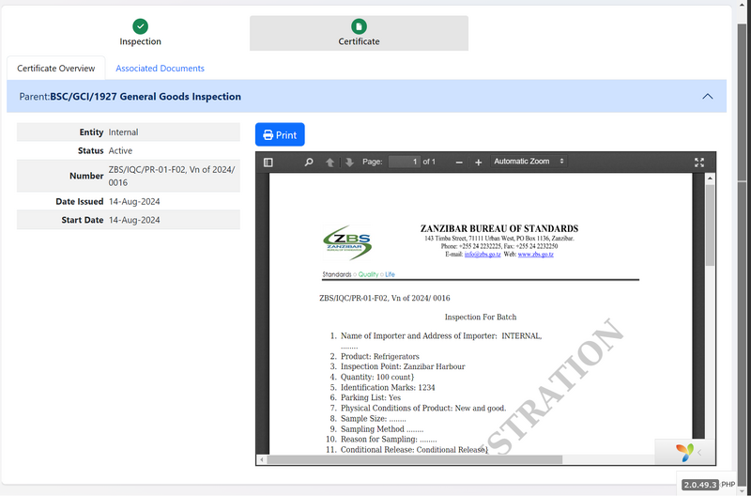Open the PDF find search tool

pos(309,162)
